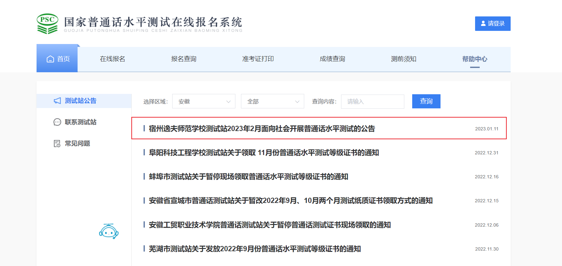
Task: Click the date 2022.11.30
Action: (487, 249)
